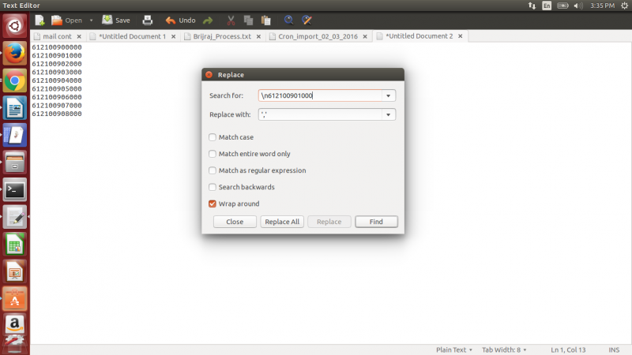This screenshot has width=632, height=355.
Task: Select the *Untitled Document 2 tab
Action: coord(419,36)
